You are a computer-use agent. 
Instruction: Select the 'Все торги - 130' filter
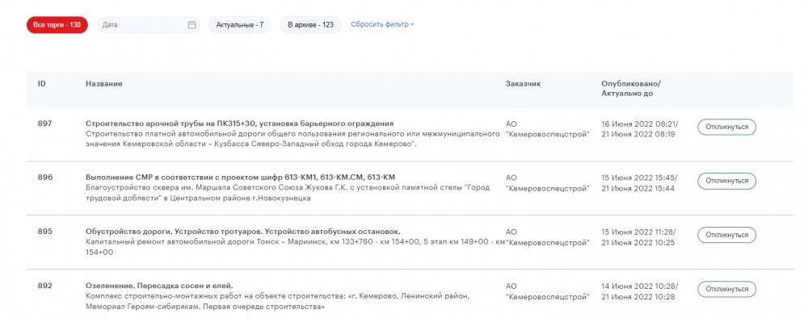[57, 25]
